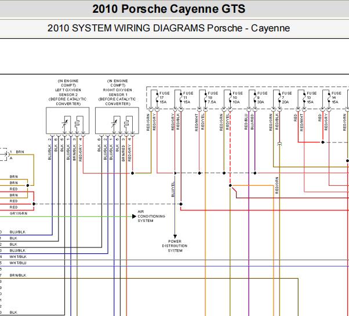Click the "BLU/BLK" label at left-edge row 0
The height and width of the screenshot is (316, 349).
[17, 232]
